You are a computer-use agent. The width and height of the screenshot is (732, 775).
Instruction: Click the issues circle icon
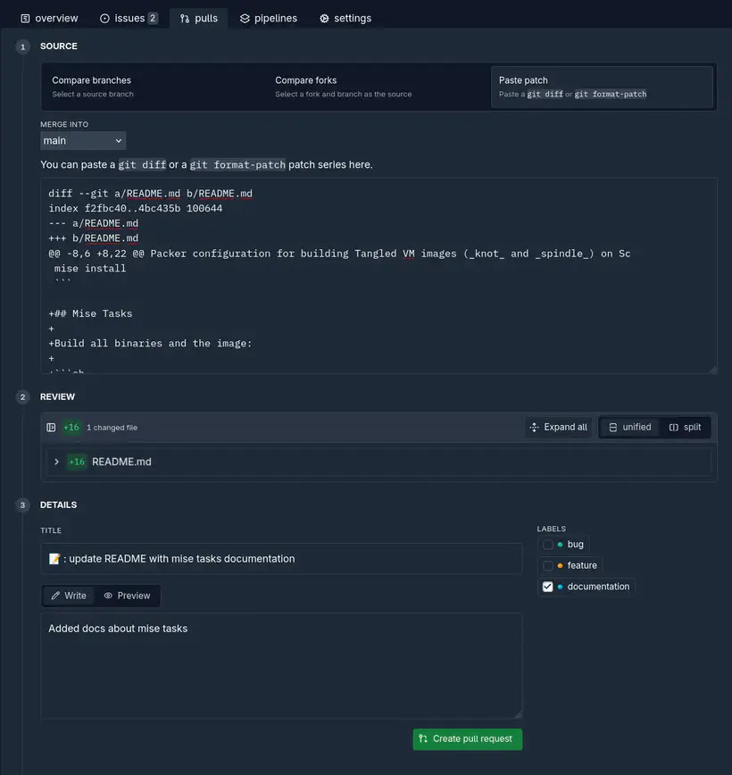[104, 18]
